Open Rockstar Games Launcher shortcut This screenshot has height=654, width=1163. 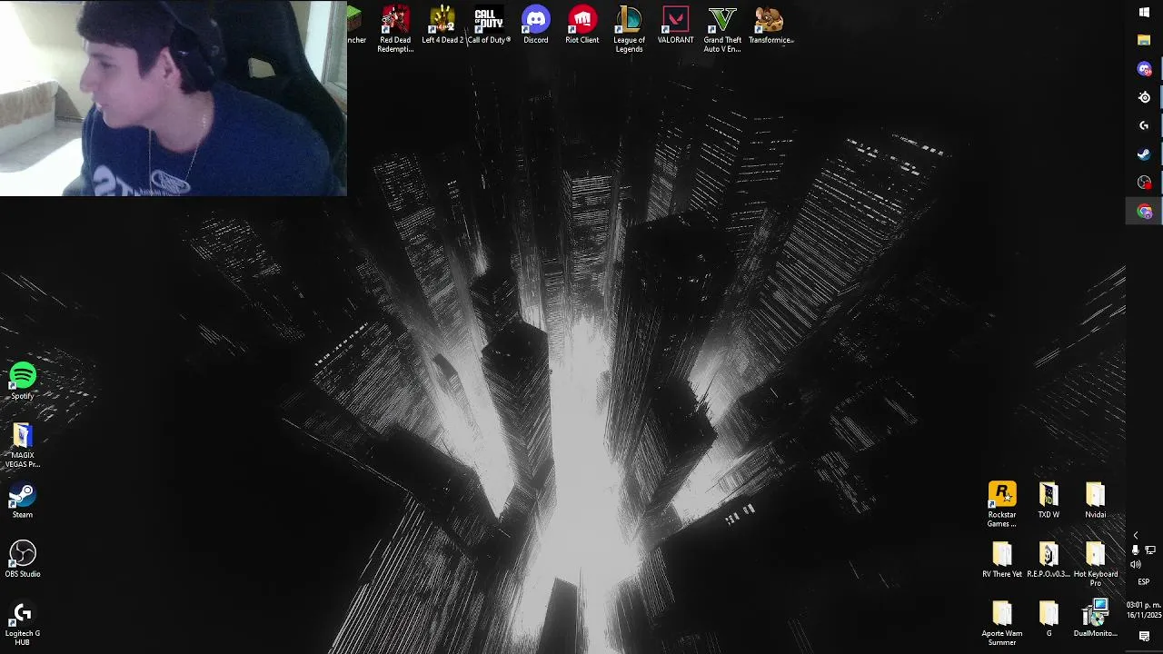1002,504
